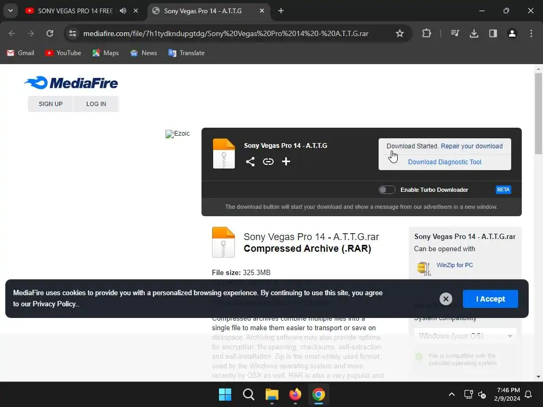Click the Repair your download link

[x=471, y=146]
